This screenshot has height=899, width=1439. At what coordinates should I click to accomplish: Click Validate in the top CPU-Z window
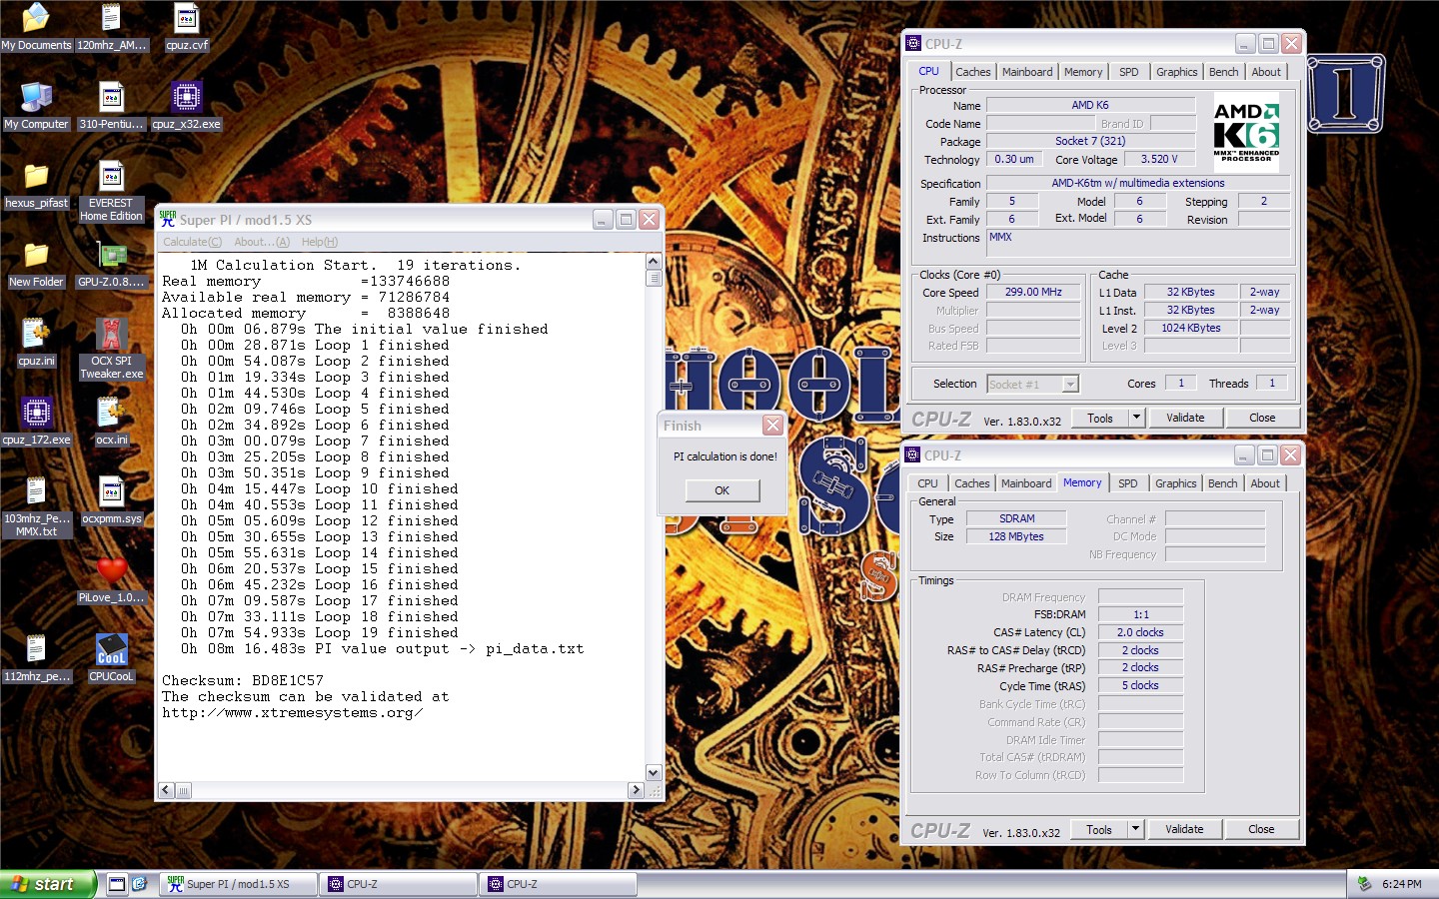(1185, 419)
